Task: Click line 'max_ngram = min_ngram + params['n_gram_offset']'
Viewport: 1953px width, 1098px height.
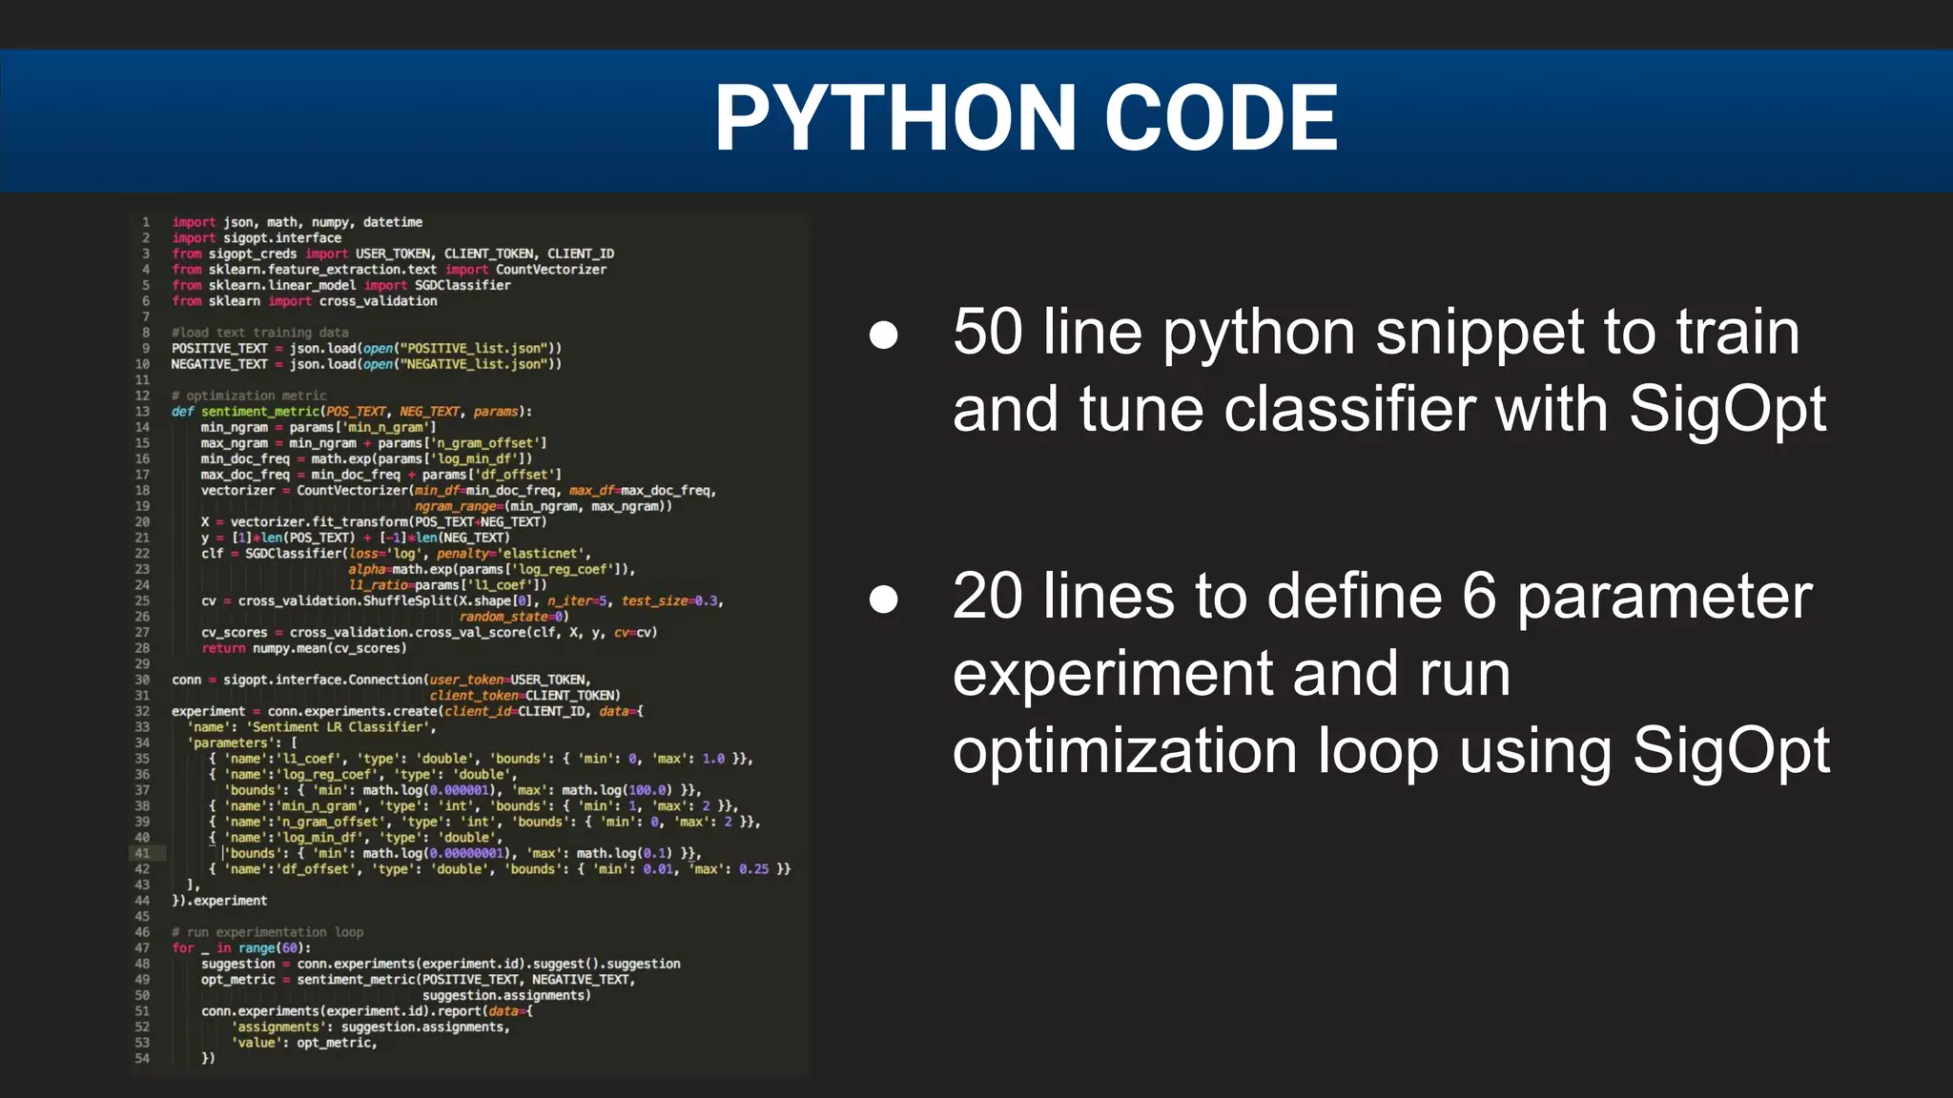Action: click(374, 443)
